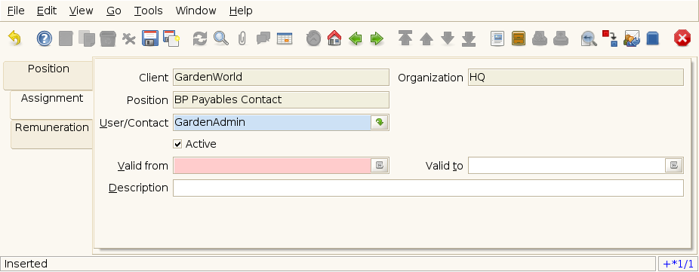Viewport: 699px width, 272px height.
Task: Click the Archive drawer icon
Action: click(x=518, y=38)
